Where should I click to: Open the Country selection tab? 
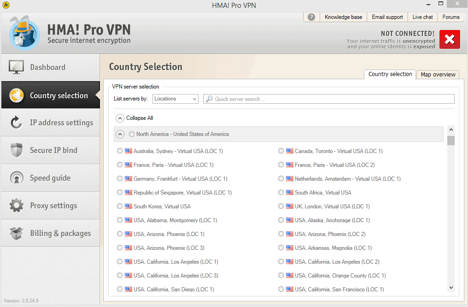click(x=390, y=74)
